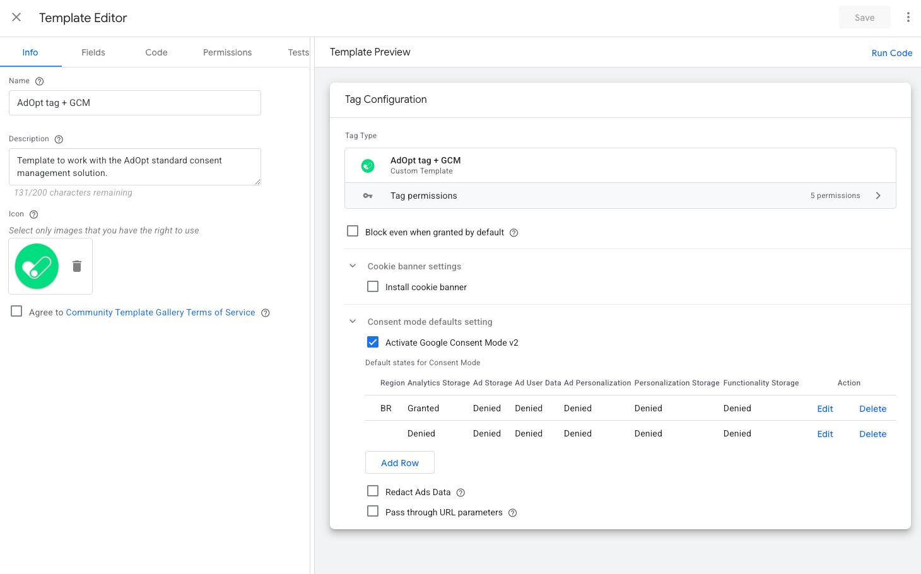Open Tag permissions chevron arrow
The image size is (921, 574).
[878, 196]
